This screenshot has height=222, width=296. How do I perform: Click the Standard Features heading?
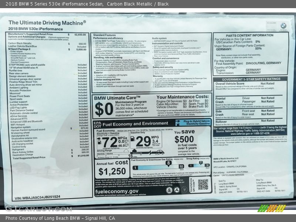pyautogui.click(x=104, y=35)
